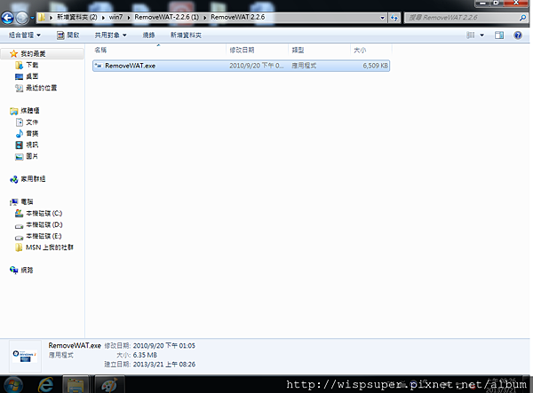The height and width of the screenshot is (393, 533).
Task: Open recent locations dropdown beside navigation arrows
Action: 32,18
